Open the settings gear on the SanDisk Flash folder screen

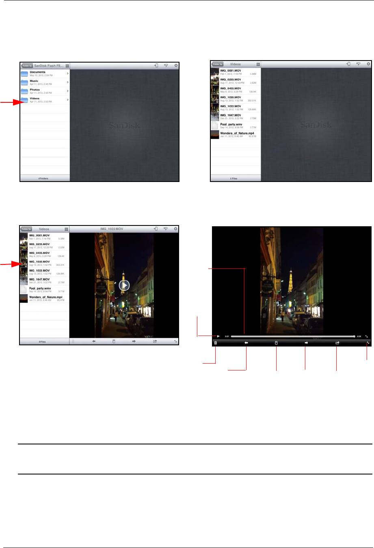(x=176, y=65)
